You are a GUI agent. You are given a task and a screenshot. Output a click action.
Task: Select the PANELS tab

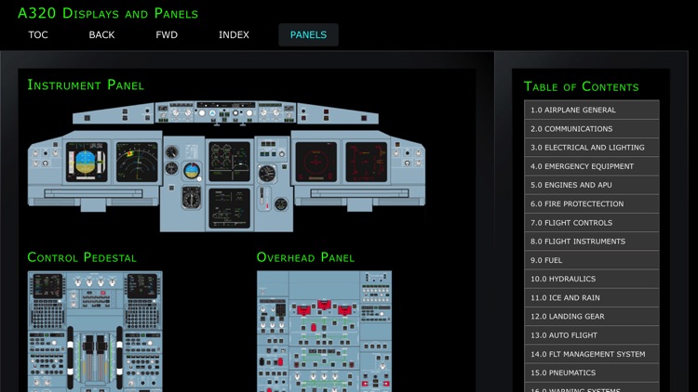(308, 34)
